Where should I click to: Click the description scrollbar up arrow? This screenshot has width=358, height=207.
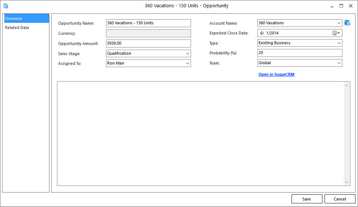(x=346, y=85)
